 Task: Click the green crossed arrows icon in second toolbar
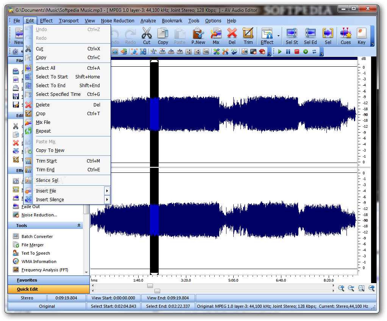click(217, 52)
